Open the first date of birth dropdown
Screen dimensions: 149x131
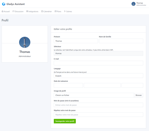click(x=68, y=85)
